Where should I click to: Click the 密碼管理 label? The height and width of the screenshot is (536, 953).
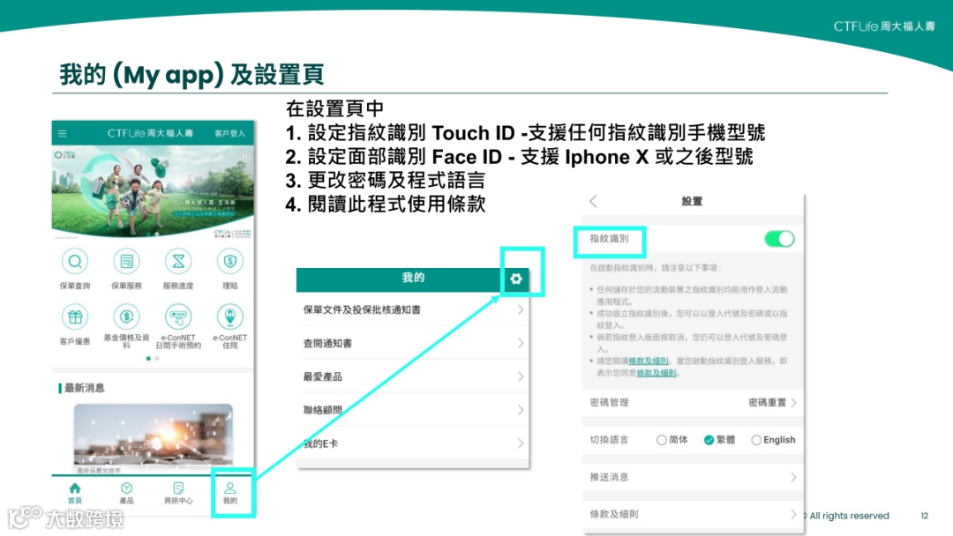pos(609,403)
